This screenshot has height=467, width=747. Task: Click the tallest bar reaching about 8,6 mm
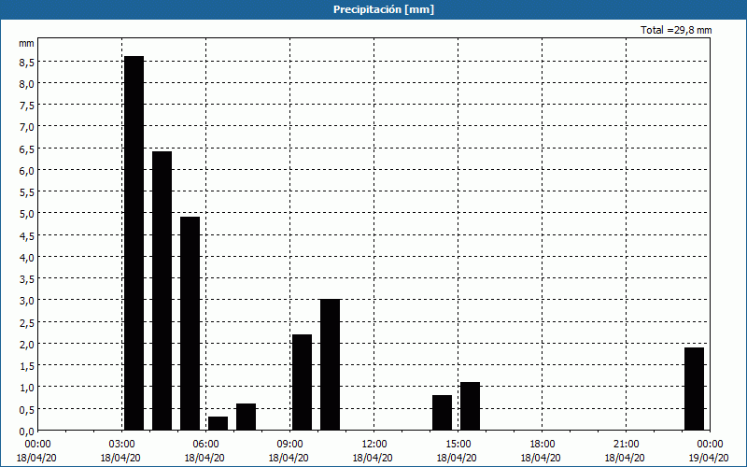coord(134,243)
